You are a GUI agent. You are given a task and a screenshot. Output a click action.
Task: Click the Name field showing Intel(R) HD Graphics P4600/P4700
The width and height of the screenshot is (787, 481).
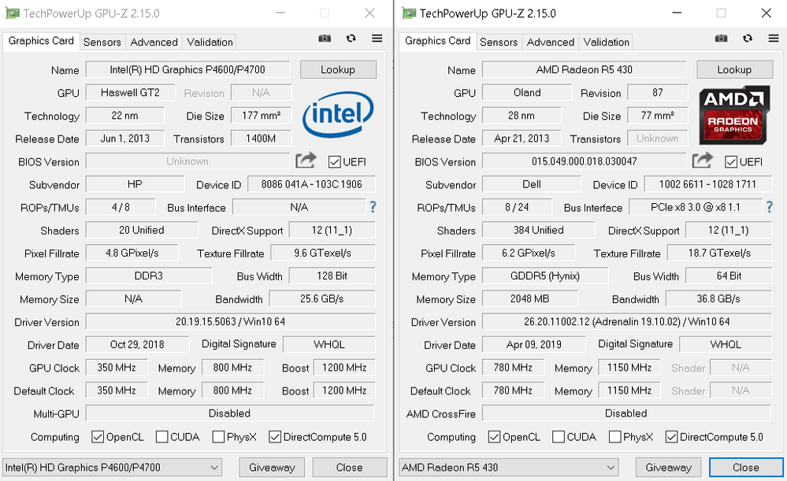[187, 70]
